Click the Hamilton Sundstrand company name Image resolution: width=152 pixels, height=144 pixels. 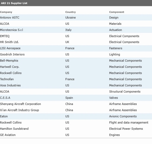pyautogui.click(x=14, y=129)
